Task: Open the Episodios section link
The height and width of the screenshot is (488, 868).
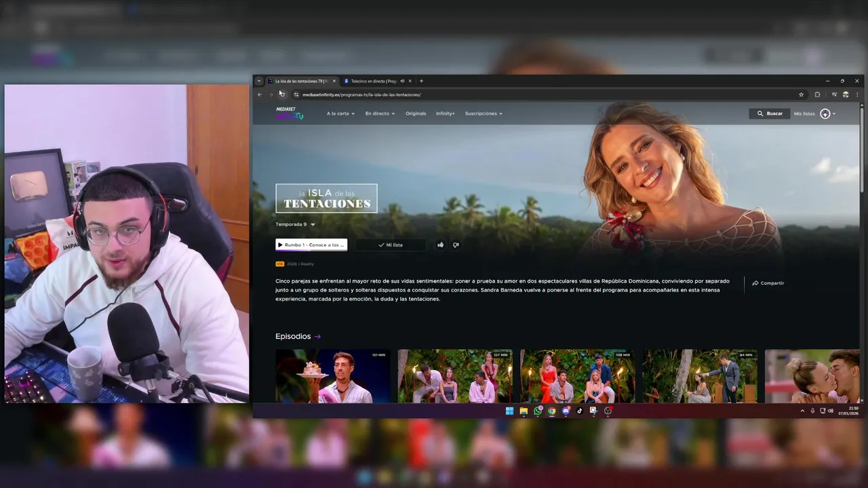Action: point(298,336)
